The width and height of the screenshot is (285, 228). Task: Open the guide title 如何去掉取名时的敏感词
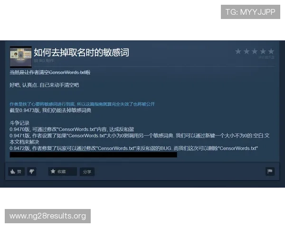tap(81, 53)
